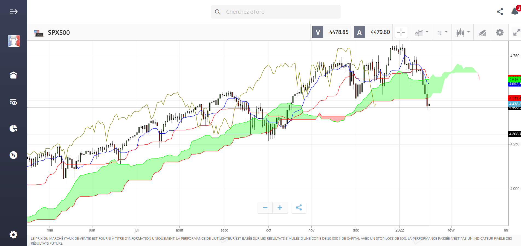
Task: Zoom out the chart with minus button
Action: 265,208
